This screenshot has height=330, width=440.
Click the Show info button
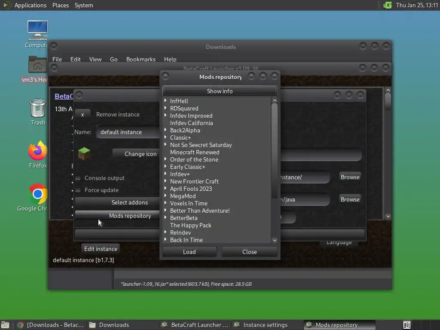coord(220,91)
